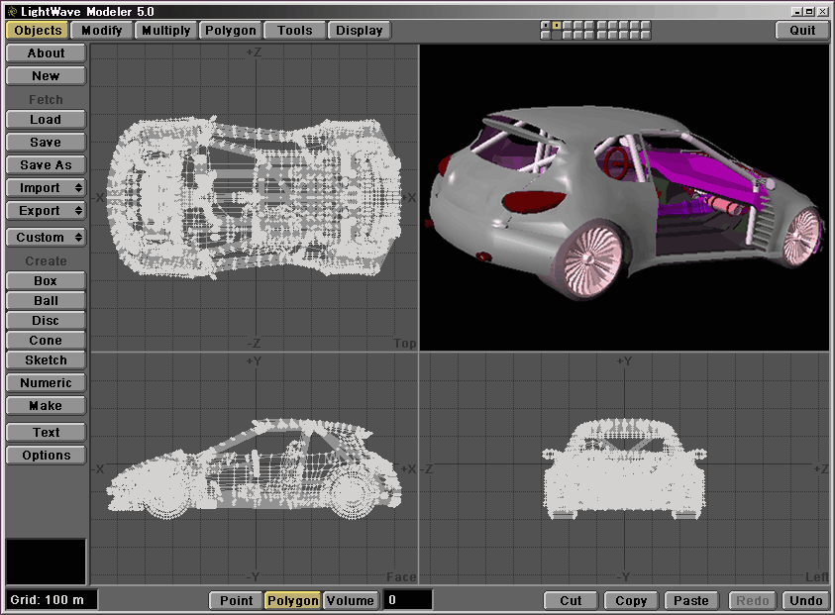
Task: Click the black color preview box
Action: 46,562
